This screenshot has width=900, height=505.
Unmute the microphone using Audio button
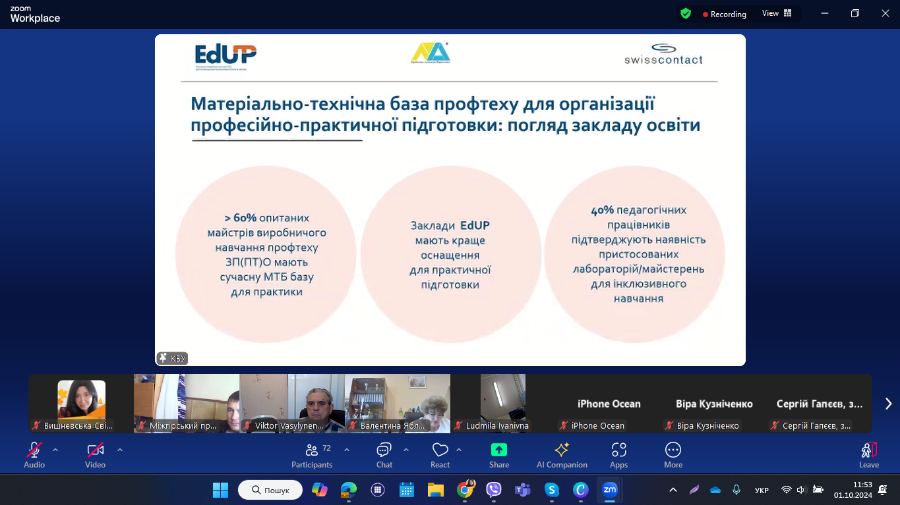(x=34, y=455)
